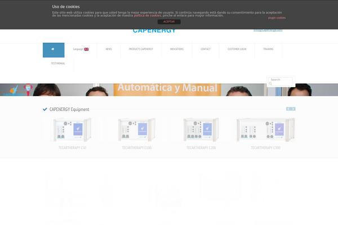Open the política de cookies link

tap(147, 16)
